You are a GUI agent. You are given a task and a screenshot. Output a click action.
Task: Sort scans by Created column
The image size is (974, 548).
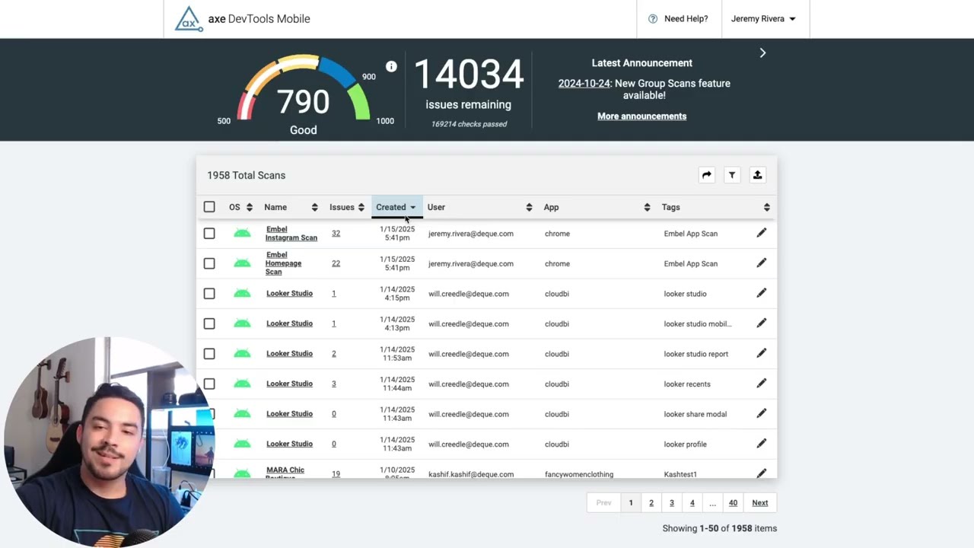point(396,207)
